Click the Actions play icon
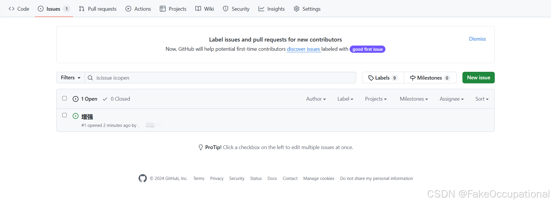Viewport: 551px width, 203px height. click(x=128, y=9)
